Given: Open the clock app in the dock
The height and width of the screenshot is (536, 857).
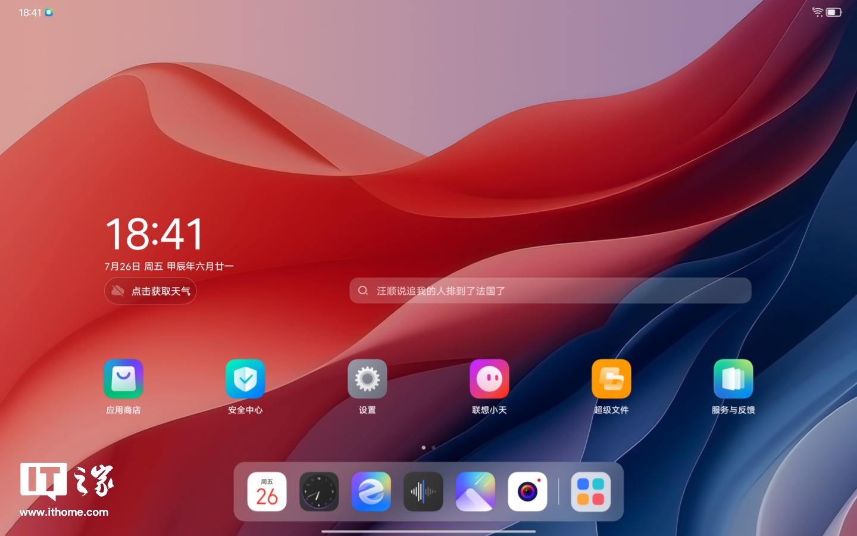Looking at the screenshot, I should (x=319, y=492).
